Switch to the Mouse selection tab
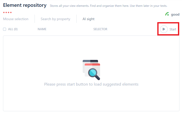The width and height of the screenshot is (182, 113). pyautogui.click(x=16, y=19)
